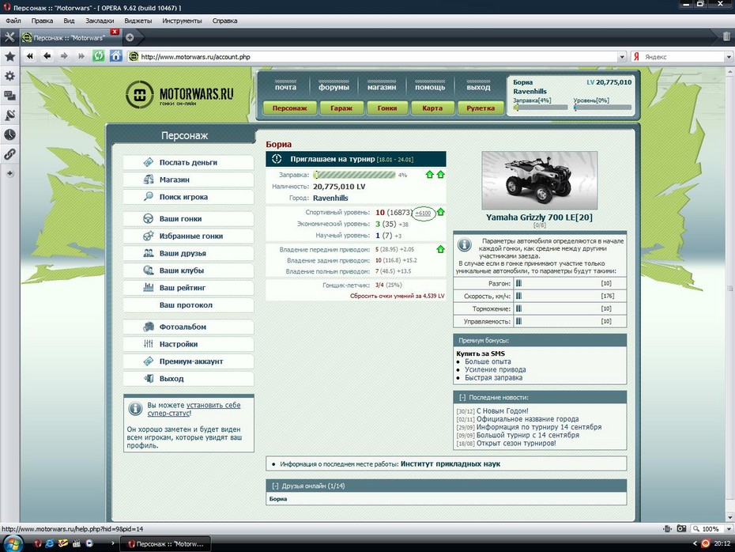Switch to the Гонки tab
Viewport: 735px width, 552px height.
click(387, 108)
